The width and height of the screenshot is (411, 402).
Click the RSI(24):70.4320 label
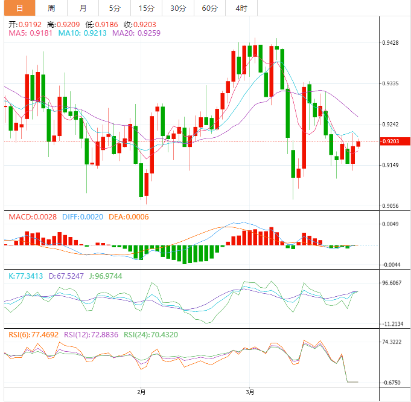pyautogui.click(x=151, y=335)
